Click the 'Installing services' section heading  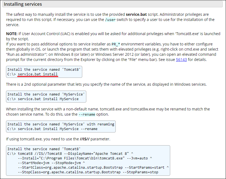click(x=23, y=4)
